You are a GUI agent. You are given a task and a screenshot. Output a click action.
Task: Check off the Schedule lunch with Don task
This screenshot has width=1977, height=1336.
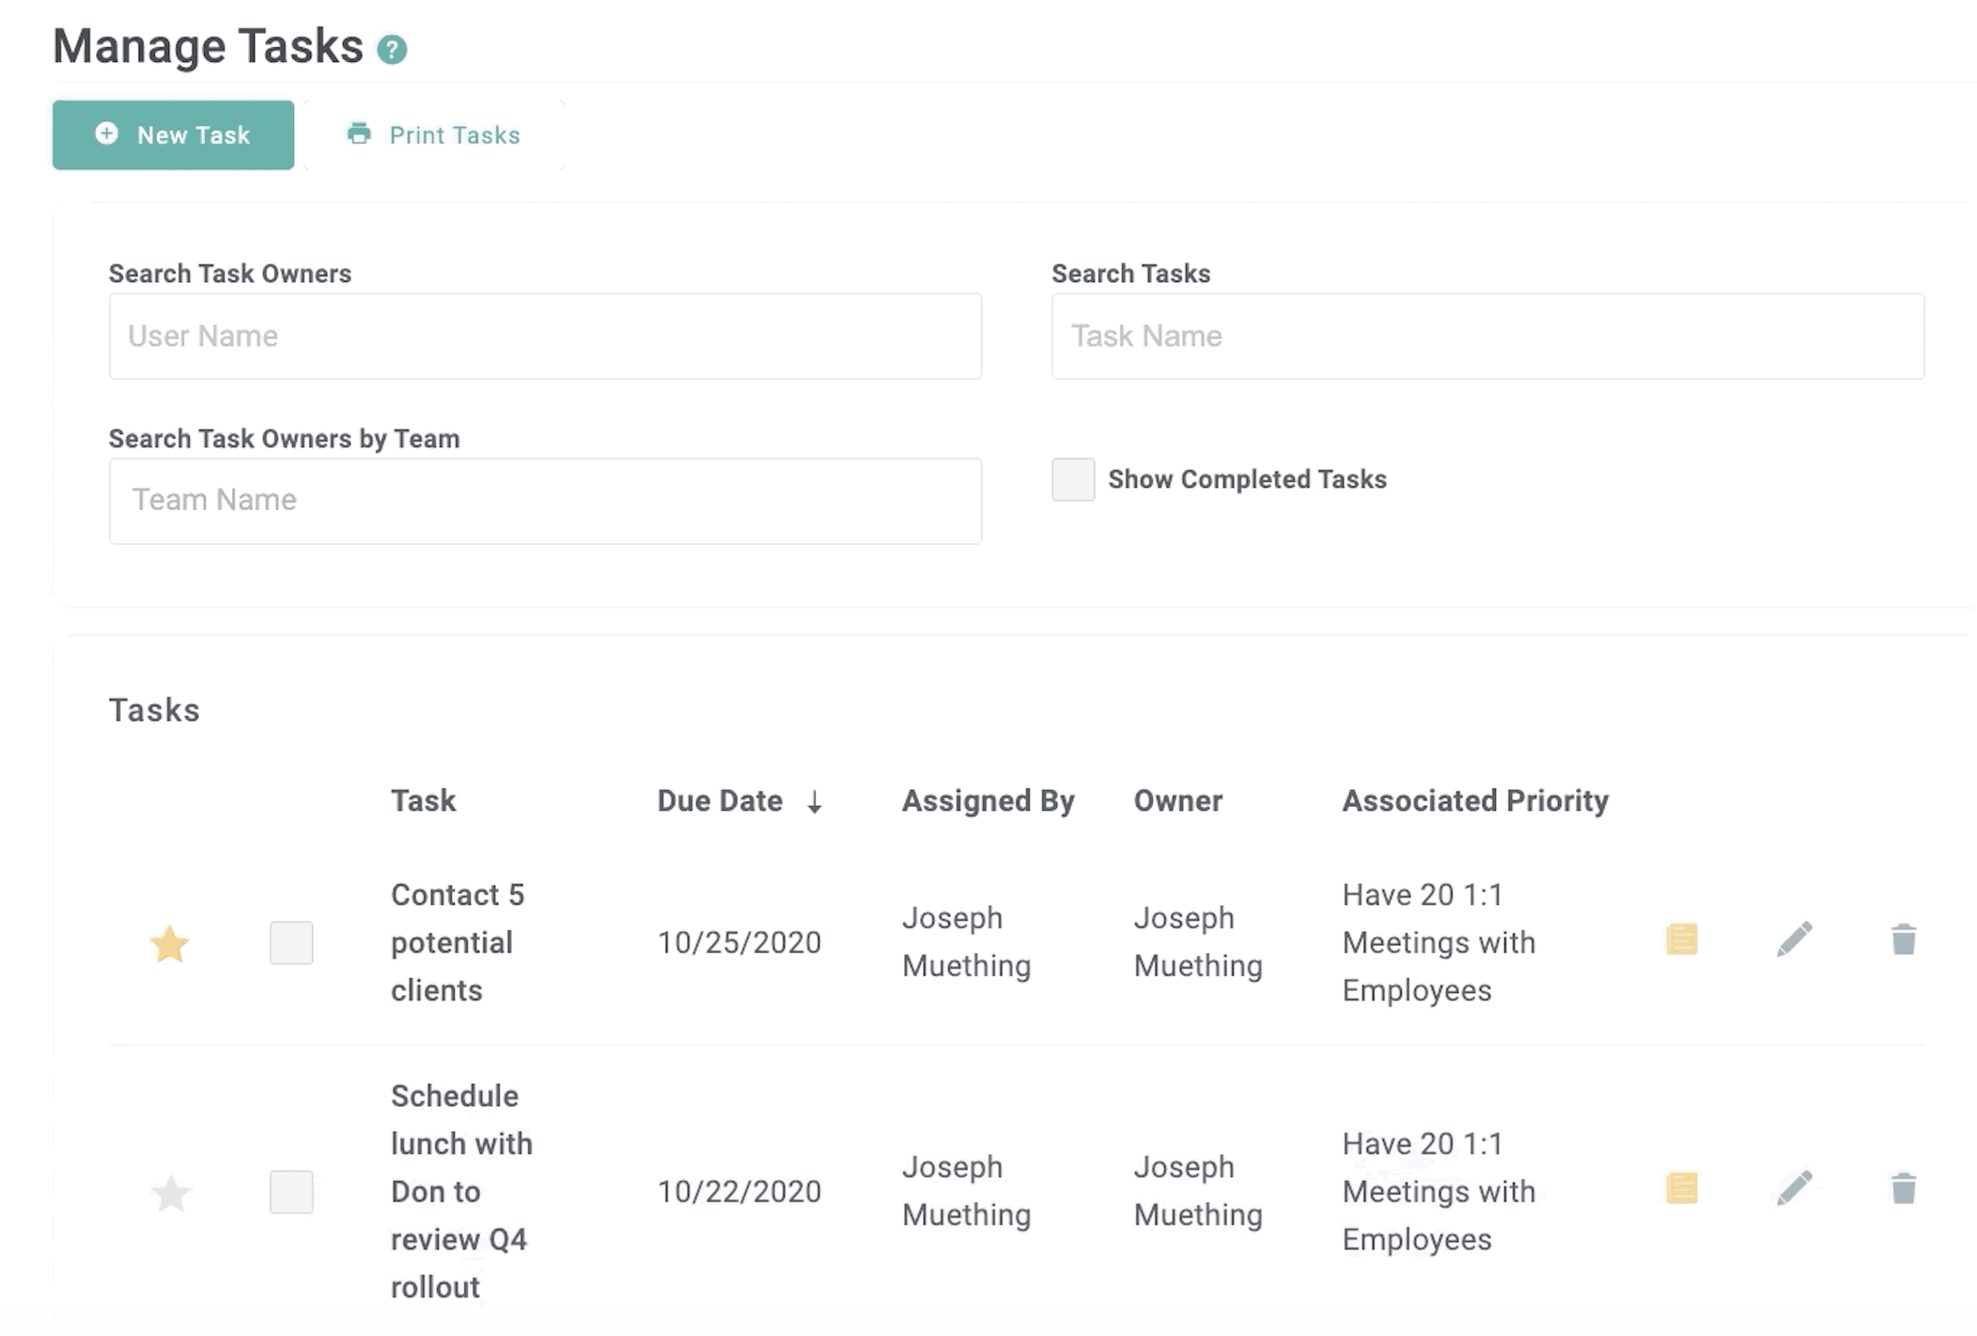[x=291, y=1191]
